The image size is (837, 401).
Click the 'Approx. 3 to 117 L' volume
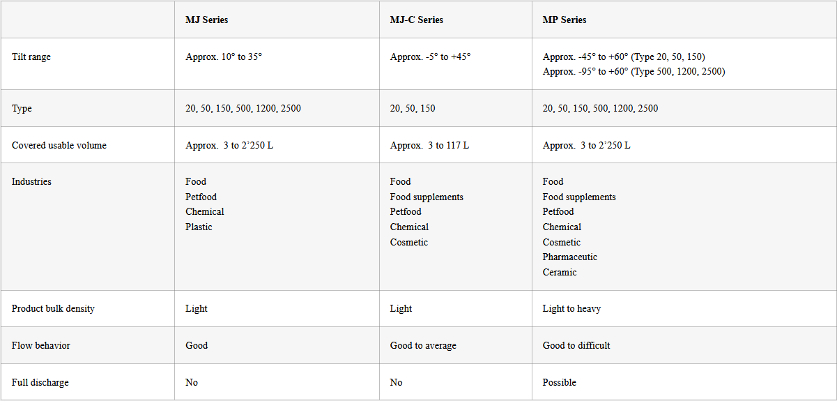coord(429,145)
